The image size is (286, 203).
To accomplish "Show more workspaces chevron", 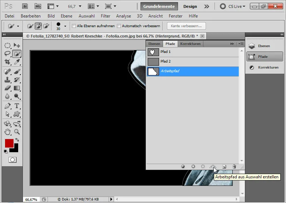I will coord(207,6).
